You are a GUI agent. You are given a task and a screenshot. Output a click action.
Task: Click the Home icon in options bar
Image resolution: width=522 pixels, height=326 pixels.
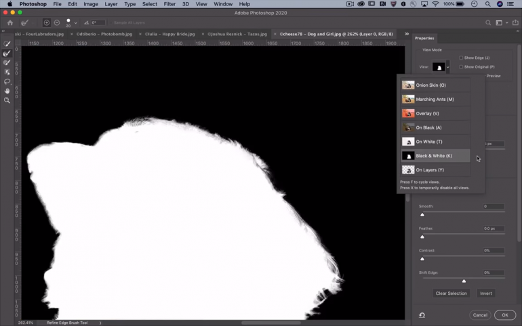click(x=10, y=23)
